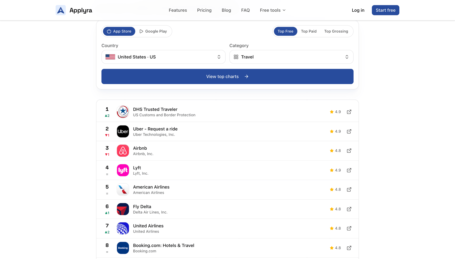
Task: Expand the Free tools menu
Action: point(273,10)
